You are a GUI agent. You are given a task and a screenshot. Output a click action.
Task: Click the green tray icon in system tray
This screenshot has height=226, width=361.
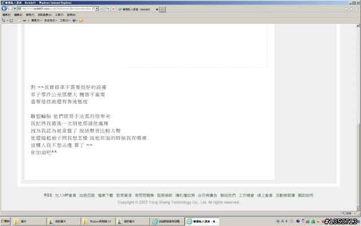(313, 221)
